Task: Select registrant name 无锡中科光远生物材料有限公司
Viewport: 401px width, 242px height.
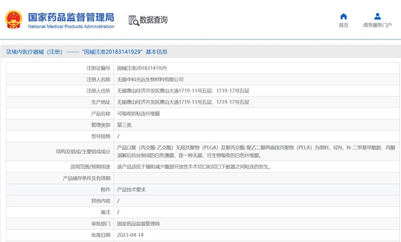Action: coord(150,80)
